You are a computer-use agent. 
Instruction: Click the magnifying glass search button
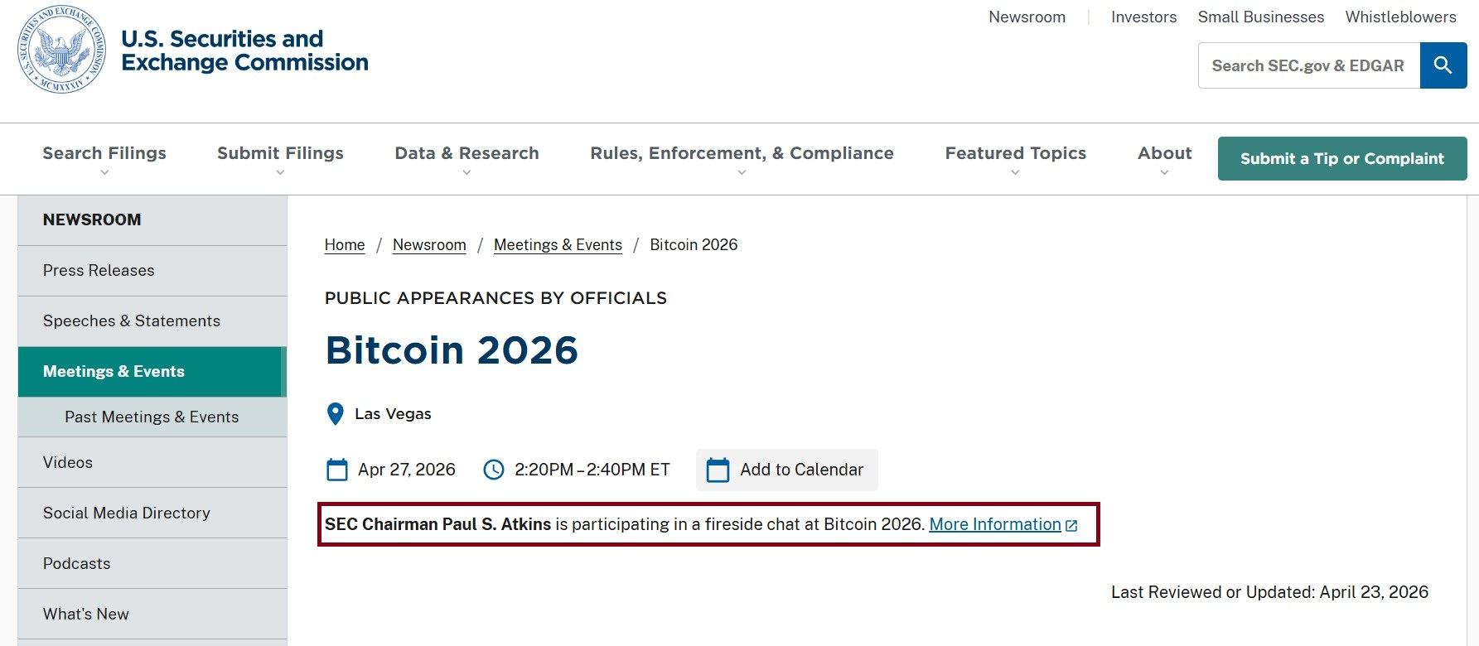(x=1443, y=65)
